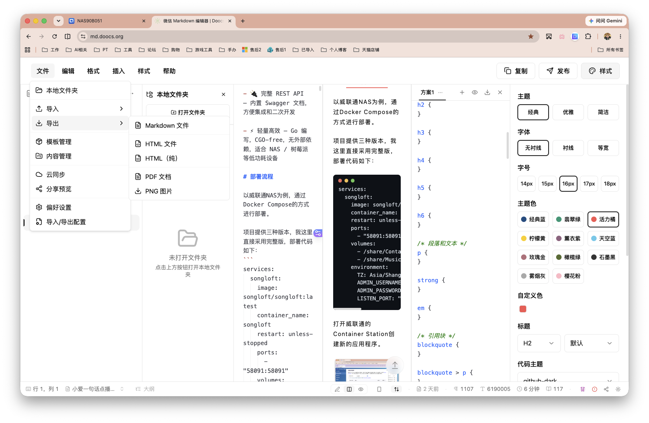Export as PNG 图片
649x423 pixels.
point(179,191)
